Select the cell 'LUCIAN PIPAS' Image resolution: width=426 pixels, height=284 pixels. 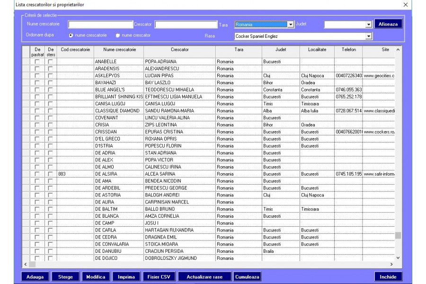179,76
